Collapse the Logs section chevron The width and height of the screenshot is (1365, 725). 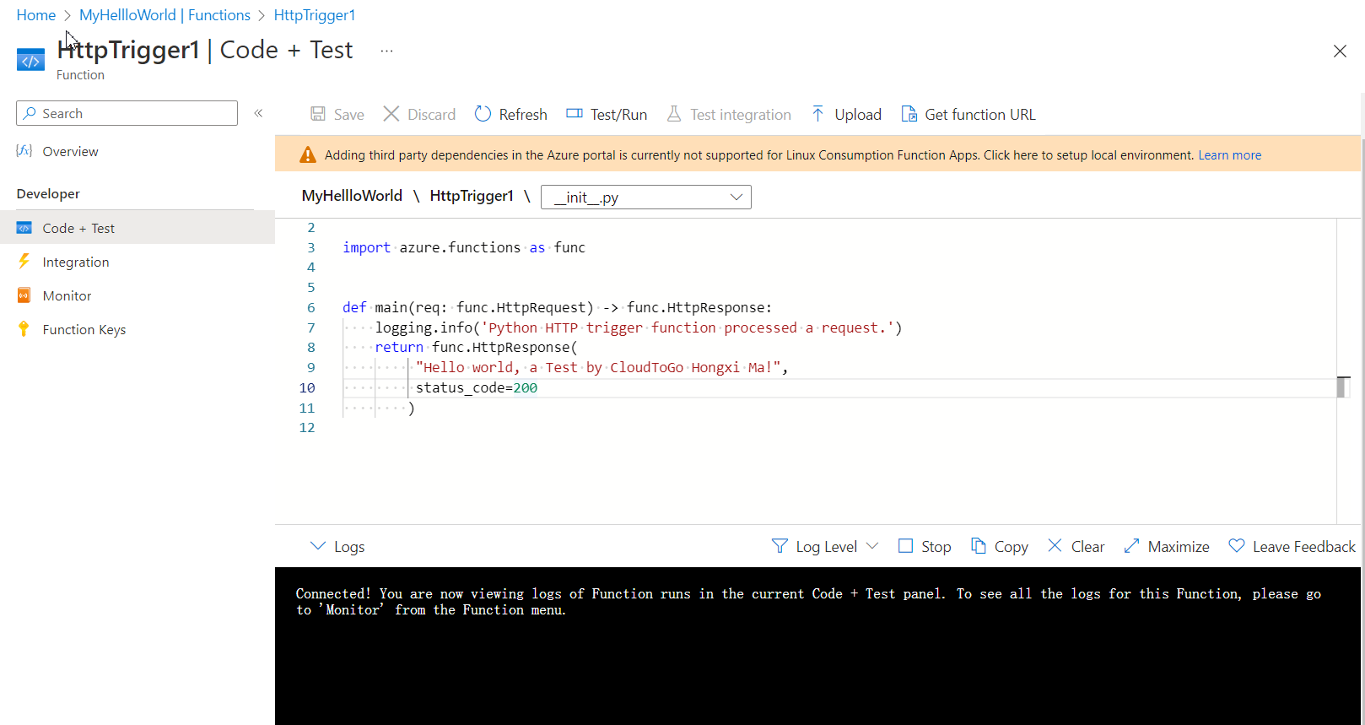pos(318,546)
